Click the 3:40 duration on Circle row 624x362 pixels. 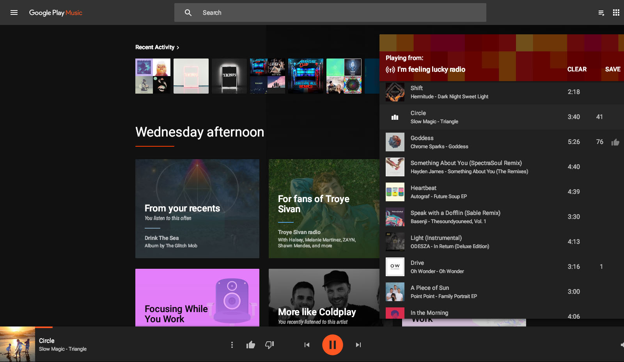[x=574, y=117]
